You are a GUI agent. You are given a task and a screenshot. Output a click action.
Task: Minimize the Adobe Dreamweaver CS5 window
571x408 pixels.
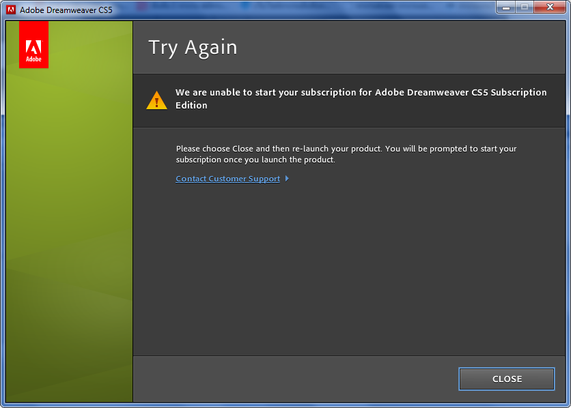(x=506, y=8)
